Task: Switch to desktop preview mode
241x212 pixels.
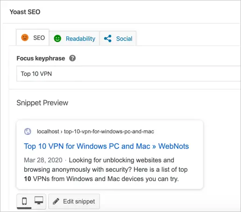Action: tap(39, 201)
